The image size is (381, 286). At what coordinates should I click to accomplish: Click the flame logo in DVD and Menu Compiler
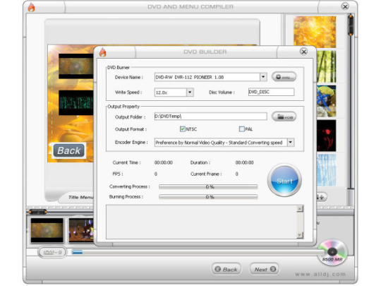[x=32, y=7]
